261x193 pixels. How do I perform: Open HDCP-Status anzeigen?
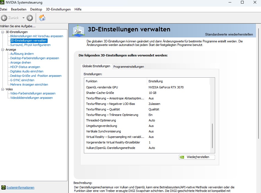[25, 67]
